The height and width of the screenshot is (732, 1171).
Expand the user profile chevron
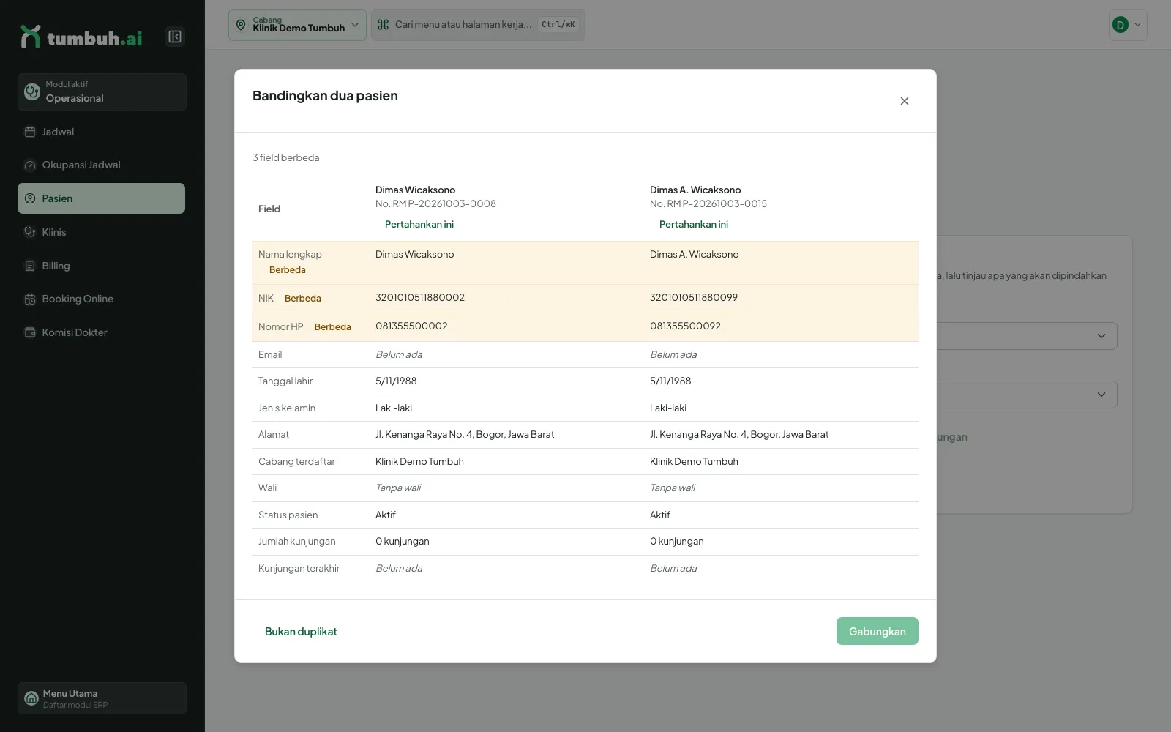1137,25
